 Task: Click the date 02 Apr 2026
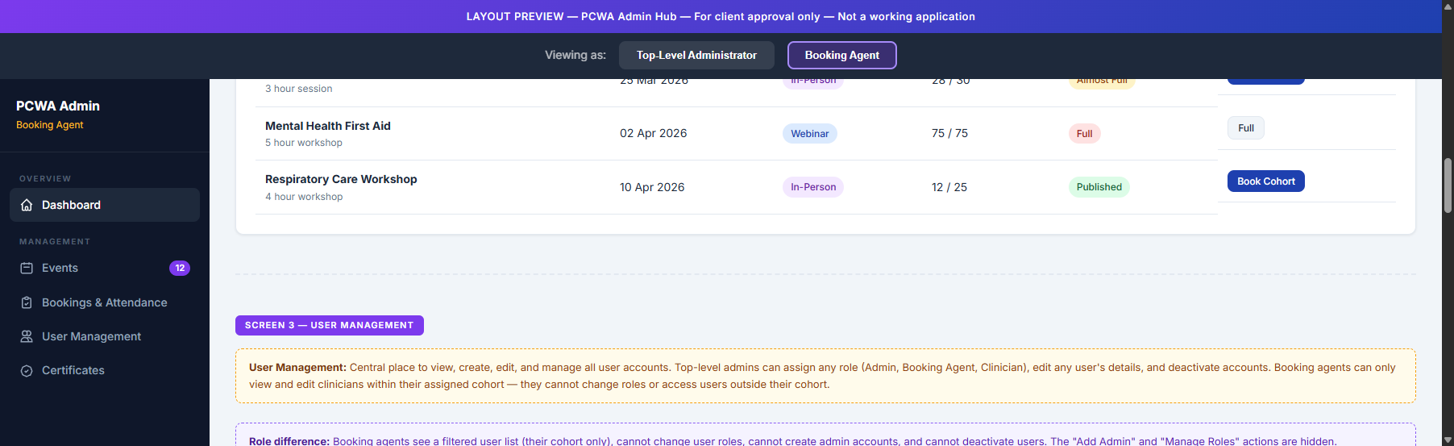(x=653, y=133)
